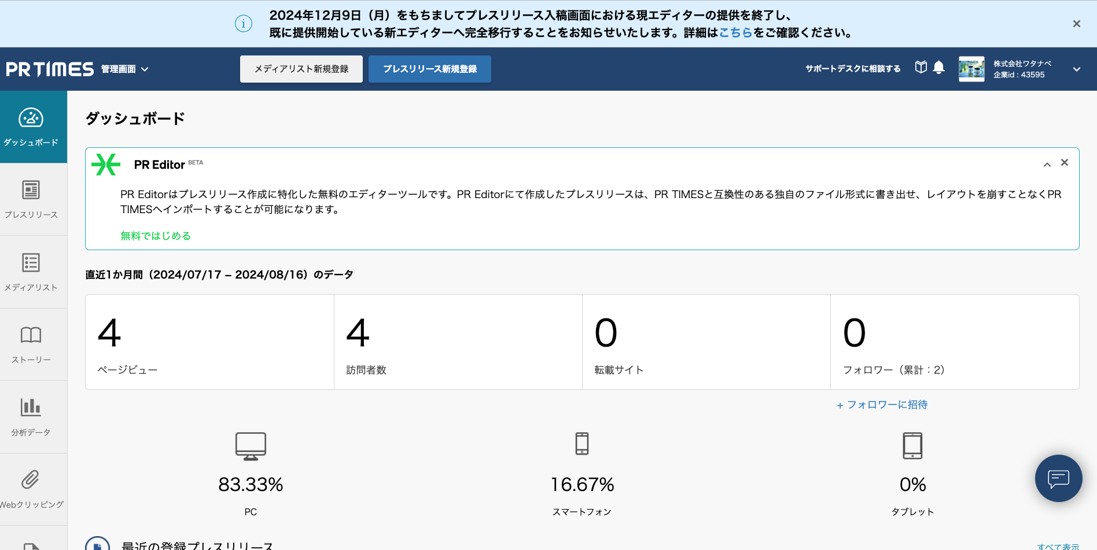This screenshot has width=1097, height=550.
Task: Click the メディアリスト新規登録 button
Action: pyautogui.click(x=301, y=69)
